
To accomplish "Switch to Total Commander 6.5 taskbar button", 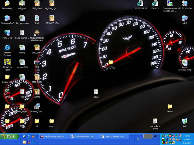I will pyautogui.click(x=54, y=137).
